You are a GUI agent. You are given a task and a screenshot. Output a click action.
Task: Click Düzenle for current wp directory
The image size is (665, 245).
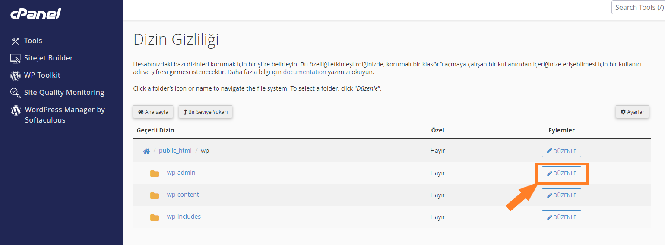pos(561,151)
